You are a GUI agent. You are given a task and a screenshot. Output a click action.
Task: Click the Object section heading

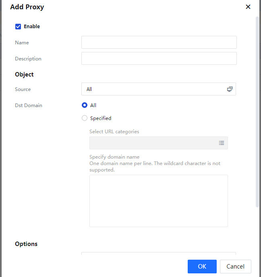click(24, 74)
